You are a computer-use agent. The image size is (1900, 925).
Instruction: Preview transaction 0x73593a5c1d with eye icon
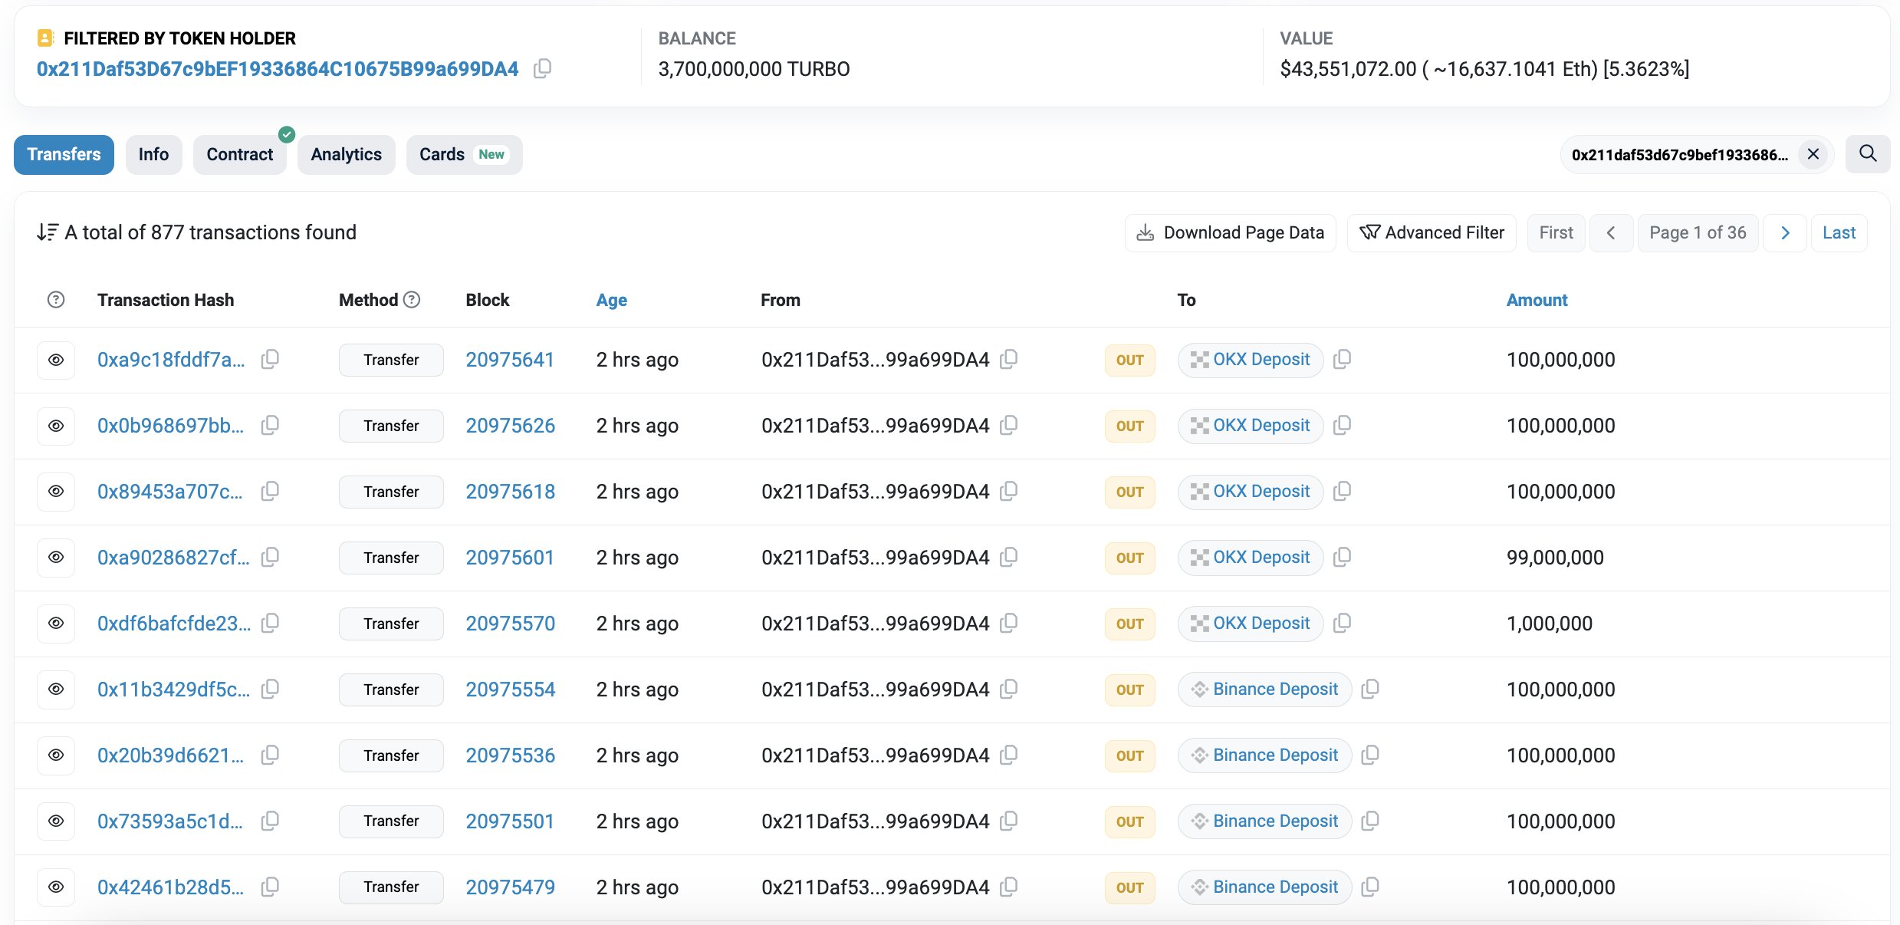click(56, 821)
